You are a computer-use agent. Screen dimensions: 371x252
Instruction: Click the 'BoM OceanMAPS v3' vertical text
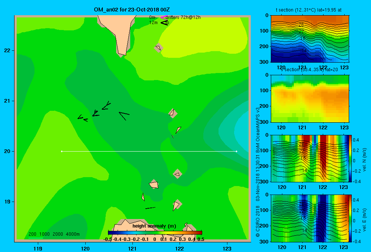[258, 130]
